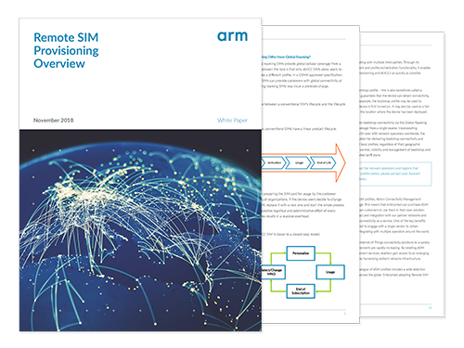
Task: Click the second page preview
Action: click(x=310, y=174)
